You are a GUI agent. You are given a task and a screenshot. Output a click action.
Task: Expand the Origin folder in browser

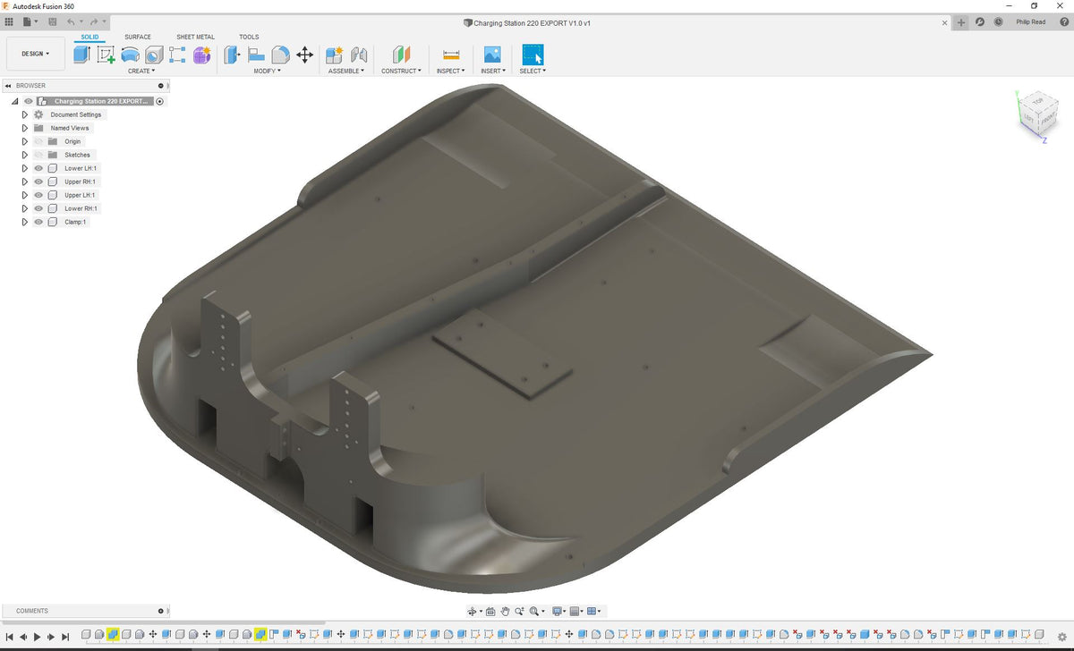coord(25,141)
